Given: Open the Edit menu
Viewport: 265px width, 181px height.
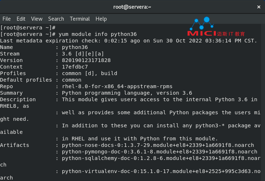Looking at the screenshot, I should coord(21,19).
